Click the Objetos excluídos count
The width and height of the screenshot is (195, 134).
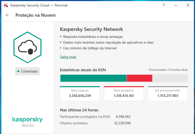122,123
